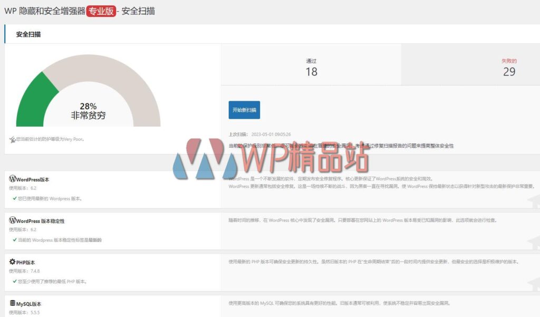Switch to the 失败的 (29) results tab
The image size is (540, 317).
coord(509,66)
